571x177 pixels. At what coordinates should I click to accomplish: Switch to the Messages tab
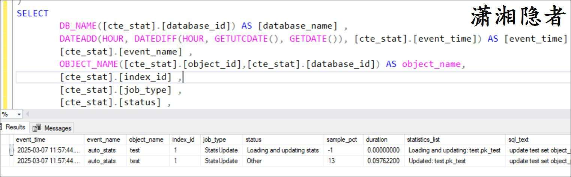pos(57,128)
